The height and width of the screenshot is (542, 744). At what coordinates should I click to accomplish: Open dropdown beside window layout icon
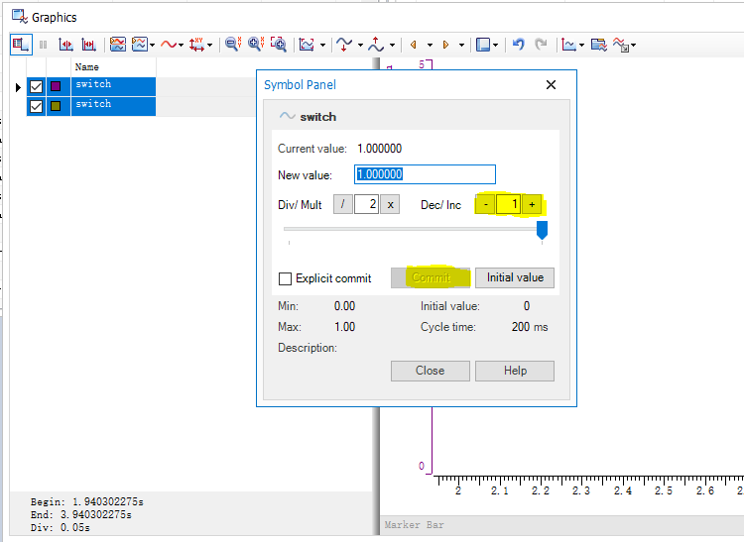pos(495,45)
